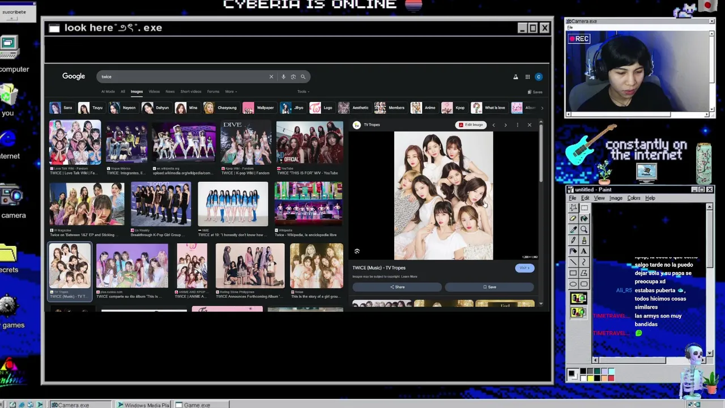Expand the More search filters dropdown
Image resolution: width=725 pixels, height=408 pixels.
coord(231,91)
